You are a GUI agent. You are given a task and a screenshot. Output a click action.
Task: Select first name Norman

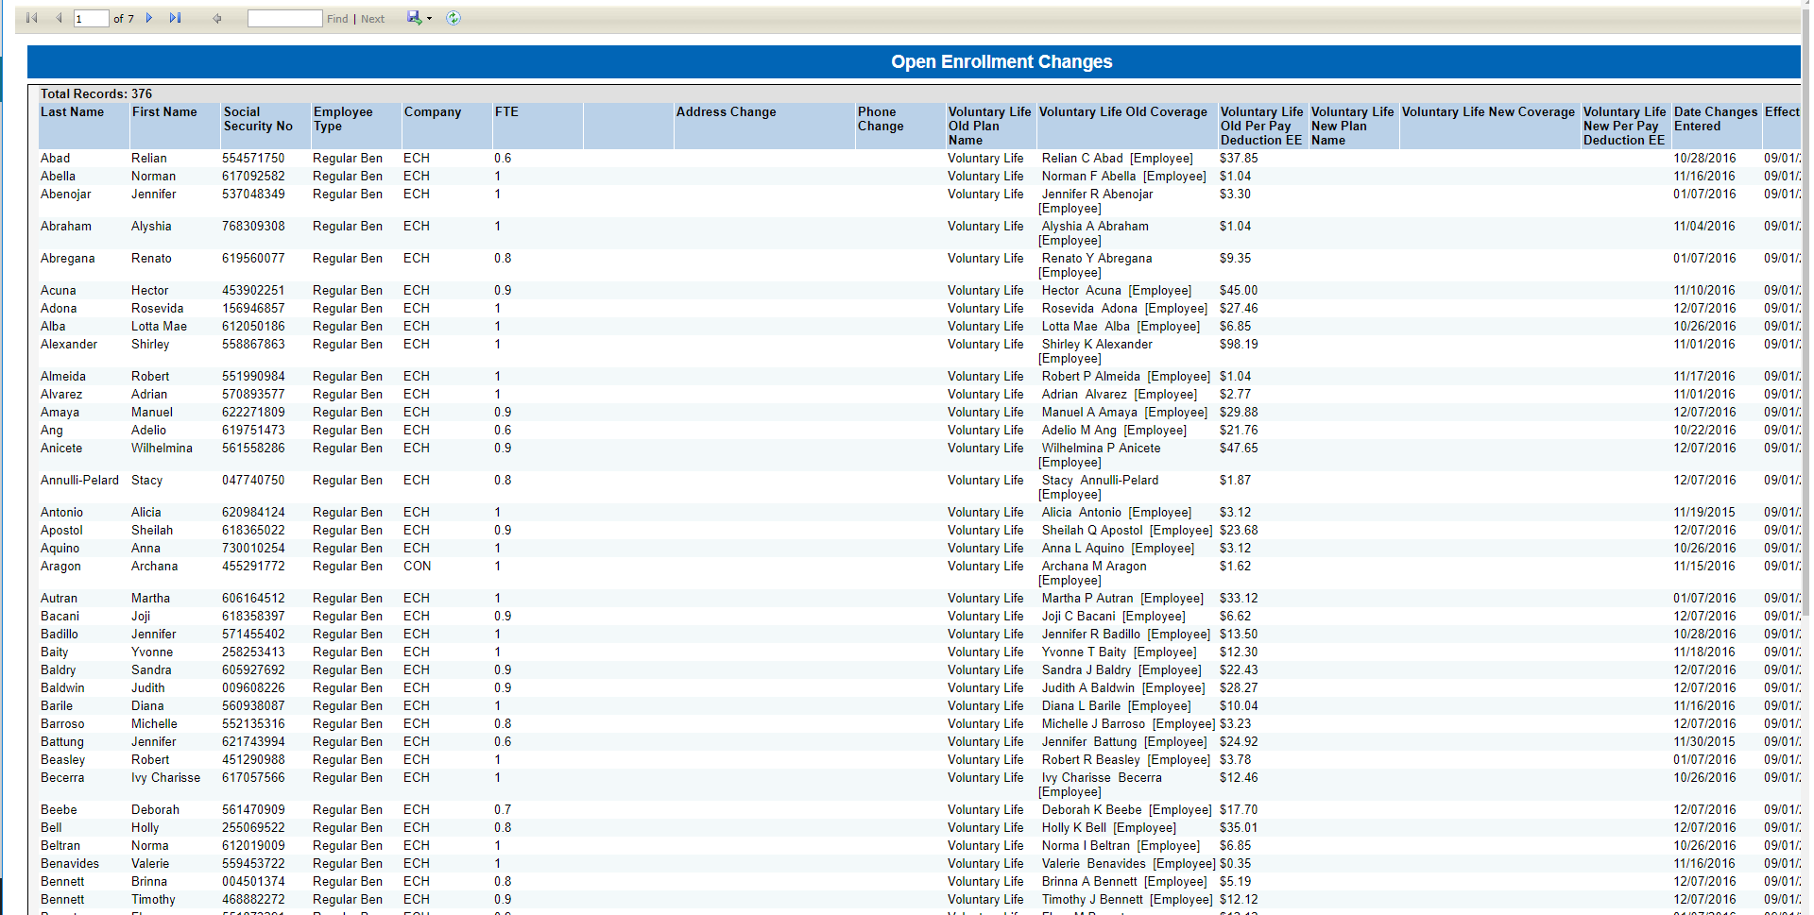click(x=153, y=176)
